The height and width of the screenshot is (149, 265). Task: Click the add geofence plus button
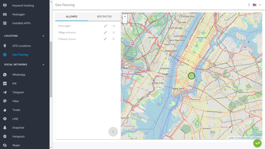tap(113, 132)
